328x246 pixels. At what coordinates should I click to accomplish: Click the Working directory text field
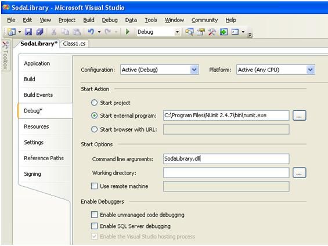[x=226, y=173]
